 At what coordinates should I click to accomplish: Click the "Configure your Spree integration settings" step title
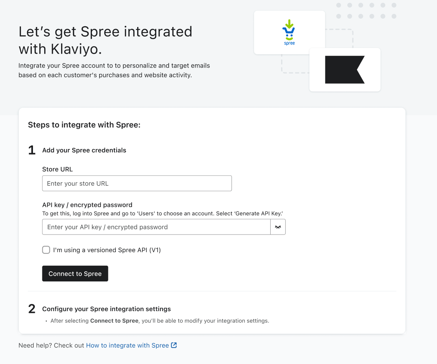(x=106, y=309)
